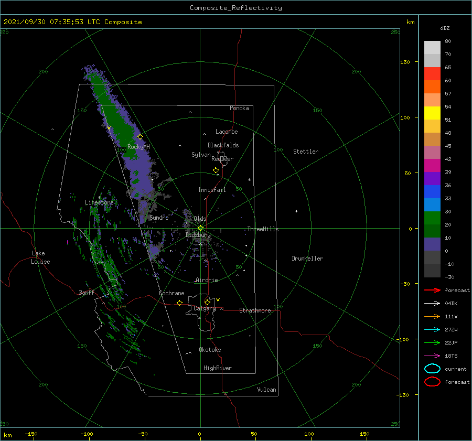Click the Okotoks label

pyautogui.click(x=210, y=350)
